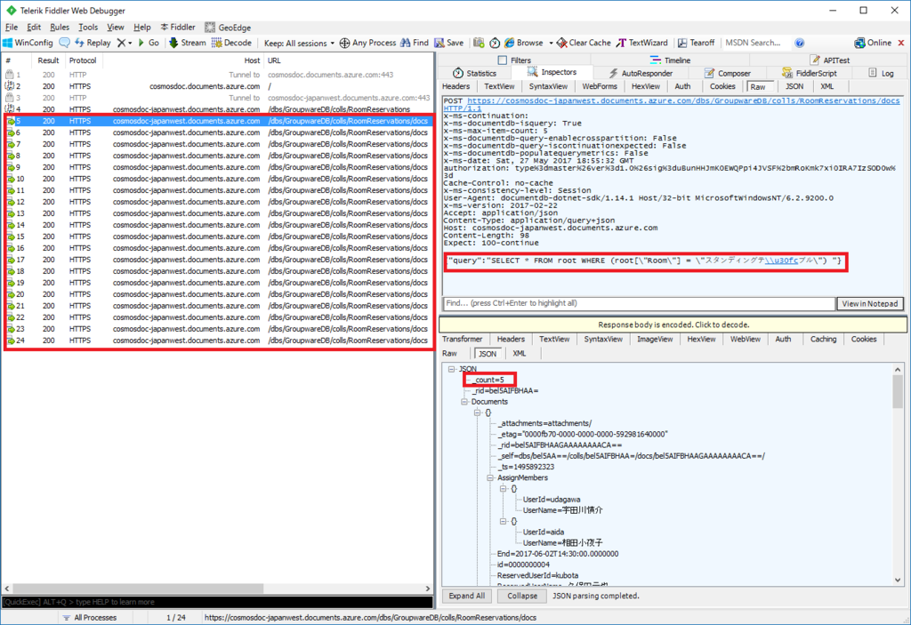This screenshot has width=911, height=625.
Task: Replay the selected session
Action: pos(93,43)
